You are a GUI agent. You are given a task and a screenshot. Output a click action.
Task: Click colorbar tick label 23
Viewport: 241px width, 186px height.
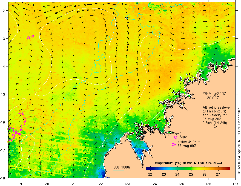pos(164,174)
